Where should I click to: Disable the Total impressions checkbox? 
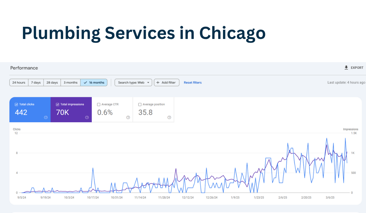(x=57, y=104)
